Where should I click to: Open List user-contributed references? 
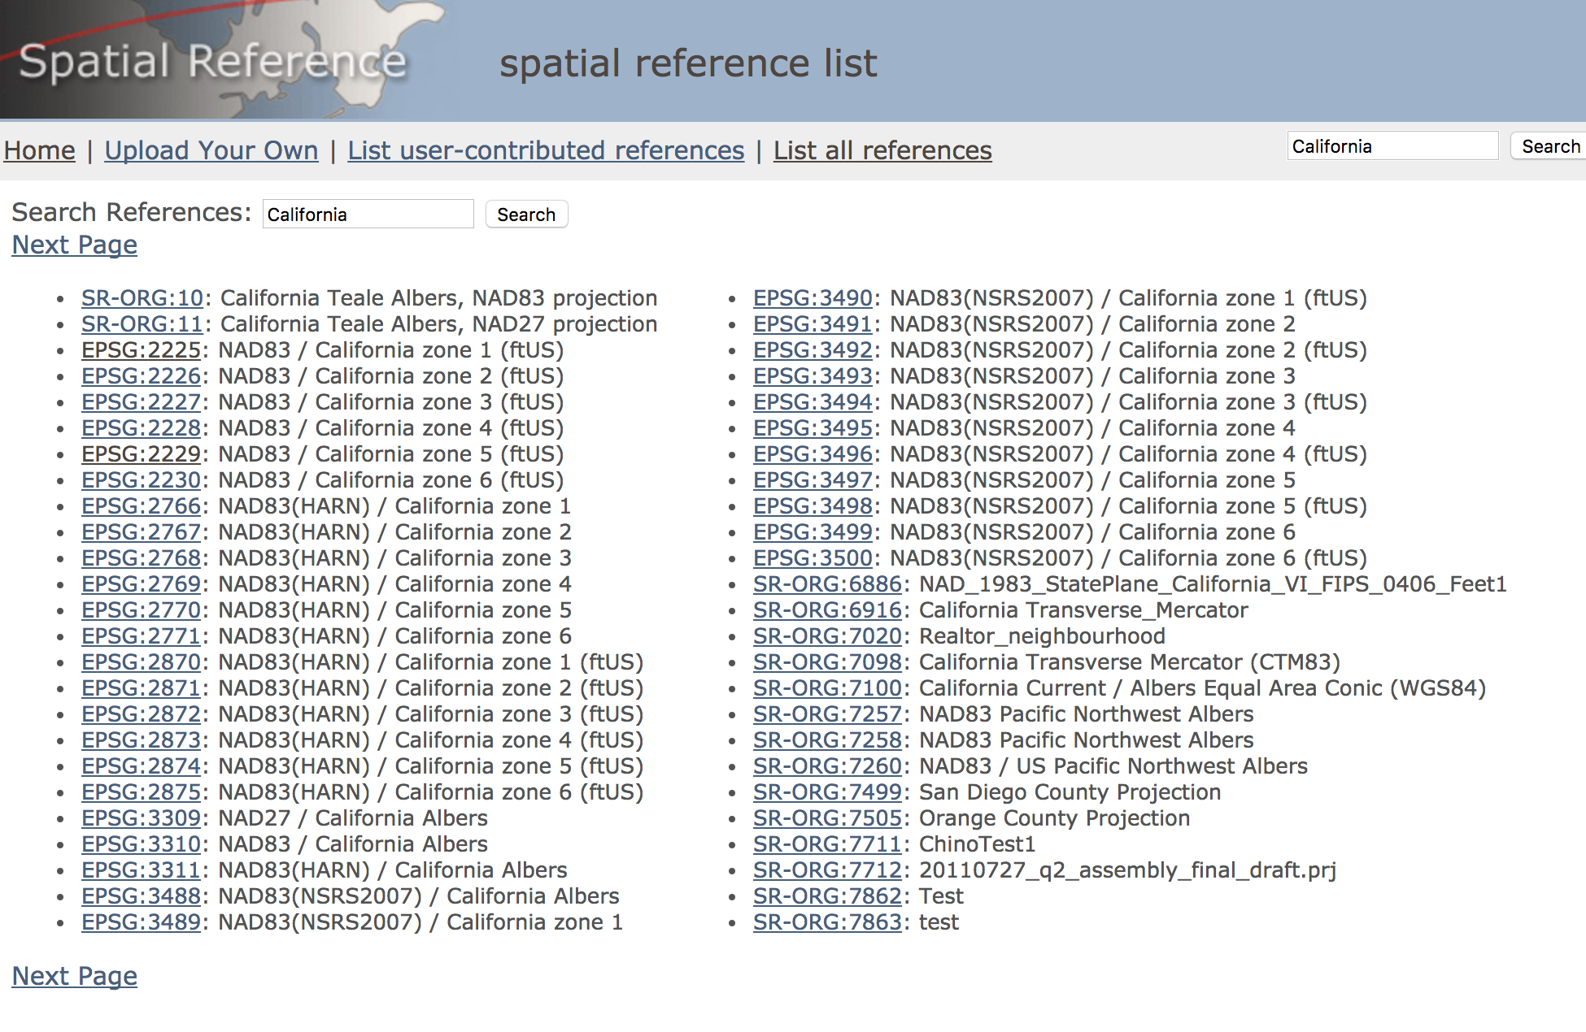point(546,150)
